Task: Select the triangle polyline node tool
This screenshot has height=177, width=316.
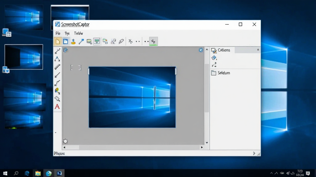Action: (x=57, y=59)
